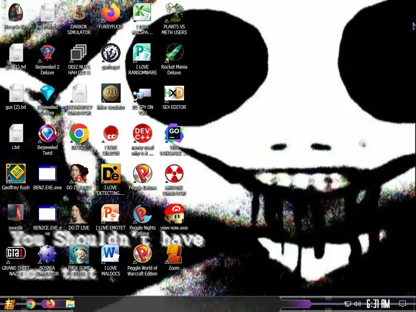Open the Start button on the taskbar
The height and width of the screenshot is (312, 416).
pyautogui.click(x=10, y=304)
